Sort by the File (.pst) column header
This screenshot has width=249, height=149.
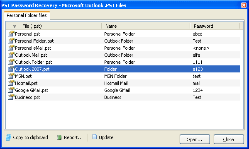(54, 26)
